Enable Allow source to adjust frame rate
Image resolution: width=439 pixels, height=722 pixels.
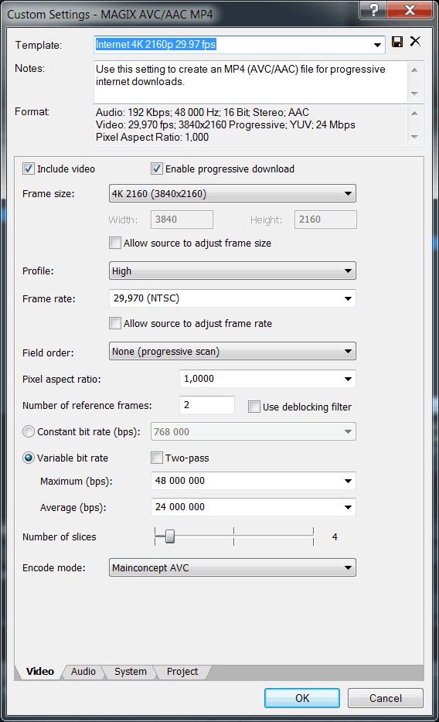coord(115,323)
